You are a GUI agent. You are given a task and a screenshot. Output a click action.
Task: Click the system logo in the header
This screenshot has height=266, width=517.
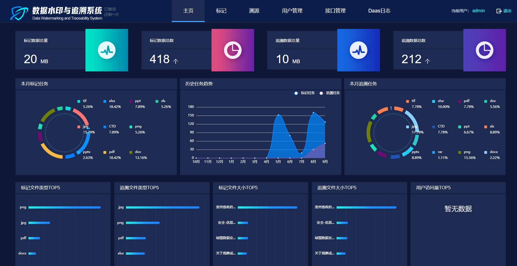[x=19, y=13]
